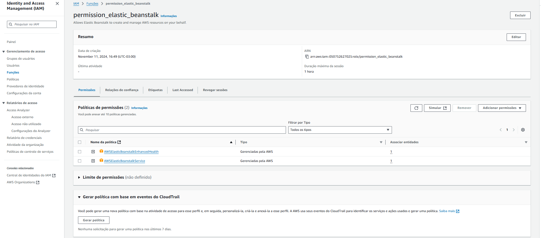Click external icon next to AWS Organizations
Screen dimensions: 541x238
pos(38,182)
